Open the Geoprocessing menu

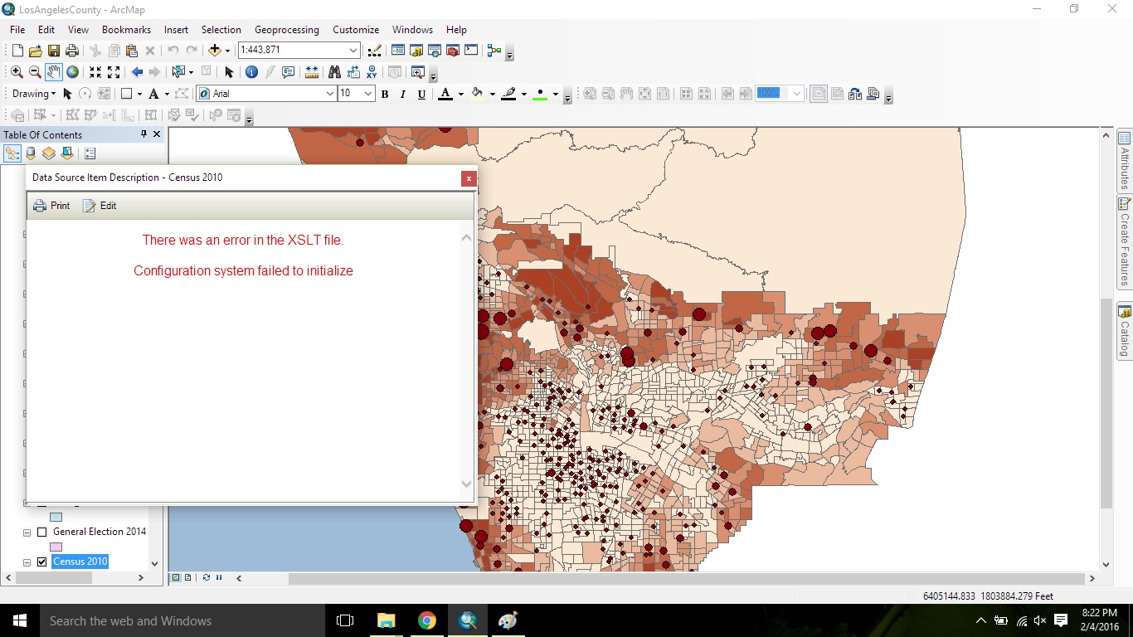pyautogui.click(x=286, y=29)
